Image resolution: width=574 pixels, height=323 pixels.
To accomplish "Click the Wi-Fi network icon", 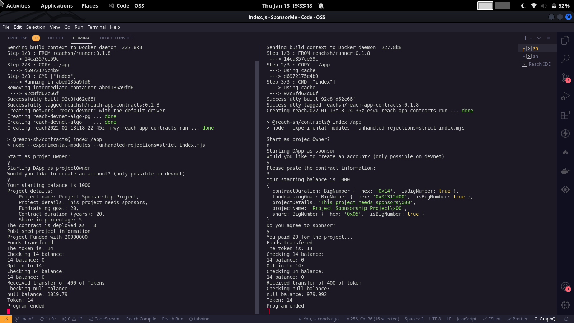I will click(x=534, y=6).
